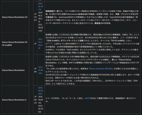Image resolution: width=142 pixels, height=115 pixels.
Task: Click the bold 難易度19が初登場 text
Action: tap(103, 23)
